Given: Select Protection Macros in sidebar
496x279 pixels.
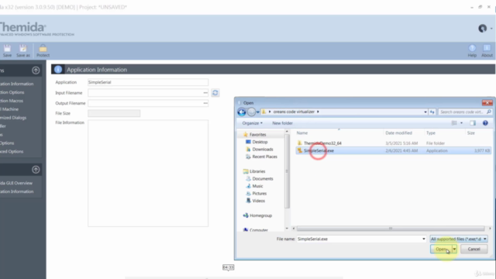Looking at the screenshot, I should tap(12, 101).
